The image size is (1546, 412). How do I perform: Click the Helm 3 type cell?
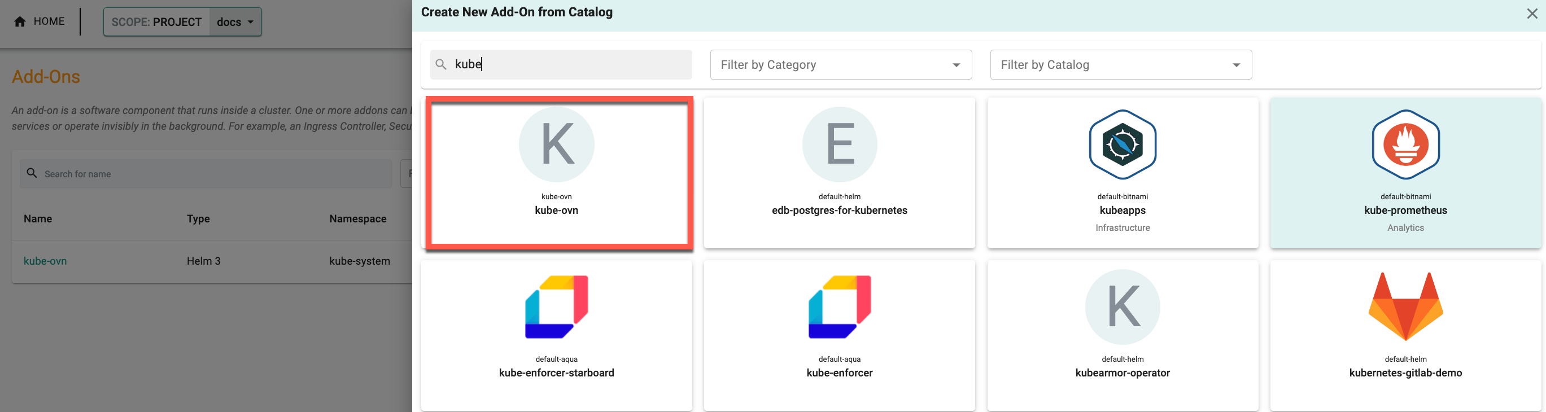(x=203, y=261)
